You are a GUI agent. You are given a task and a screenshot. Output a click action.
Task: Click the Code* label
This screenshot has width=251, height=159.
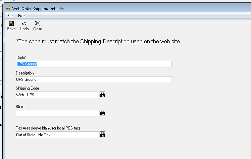point(21,58)
